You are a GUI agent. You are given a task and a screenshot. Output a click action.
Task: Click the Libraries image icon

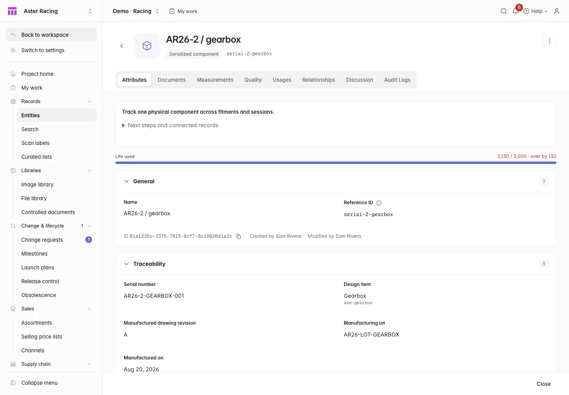pyautogui.click(x=13, y=171)
